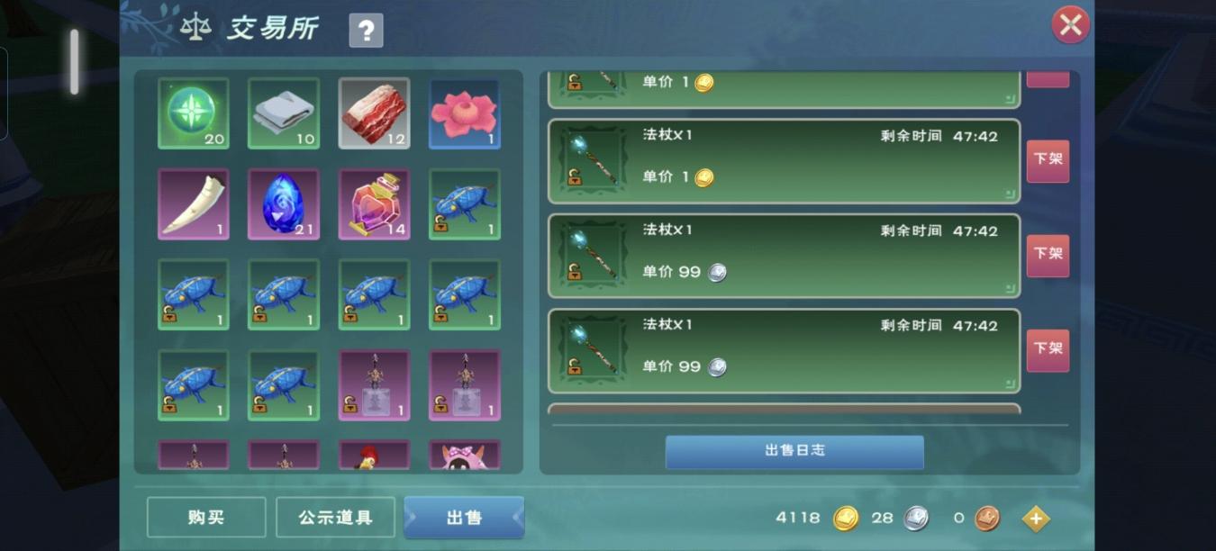
Task: Select the 出售 tab
Action: pos(464,517)
